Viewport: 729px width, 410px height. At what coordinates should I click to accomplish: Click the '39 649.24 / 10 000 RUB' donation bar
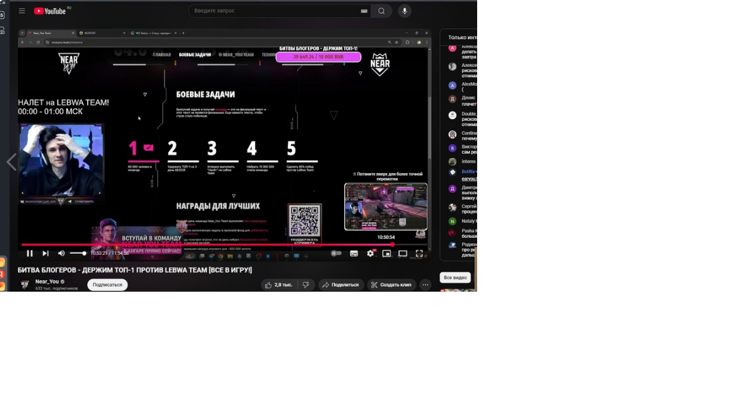318,57
